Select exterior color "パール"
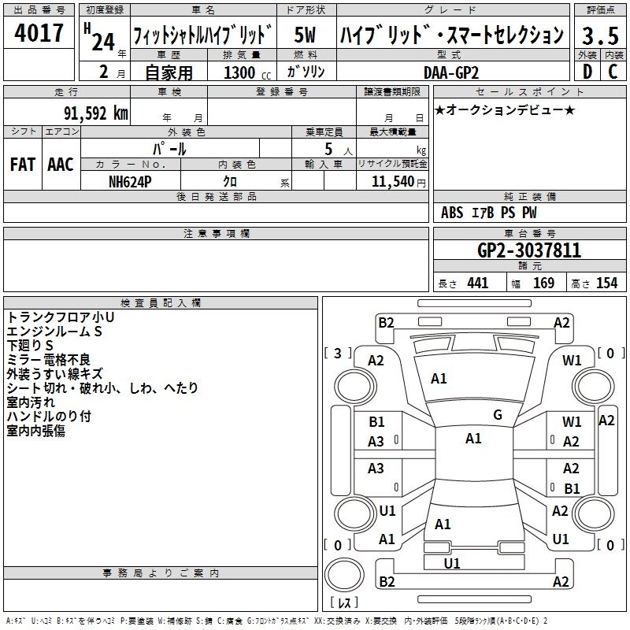630x630 pixels. 169,150
